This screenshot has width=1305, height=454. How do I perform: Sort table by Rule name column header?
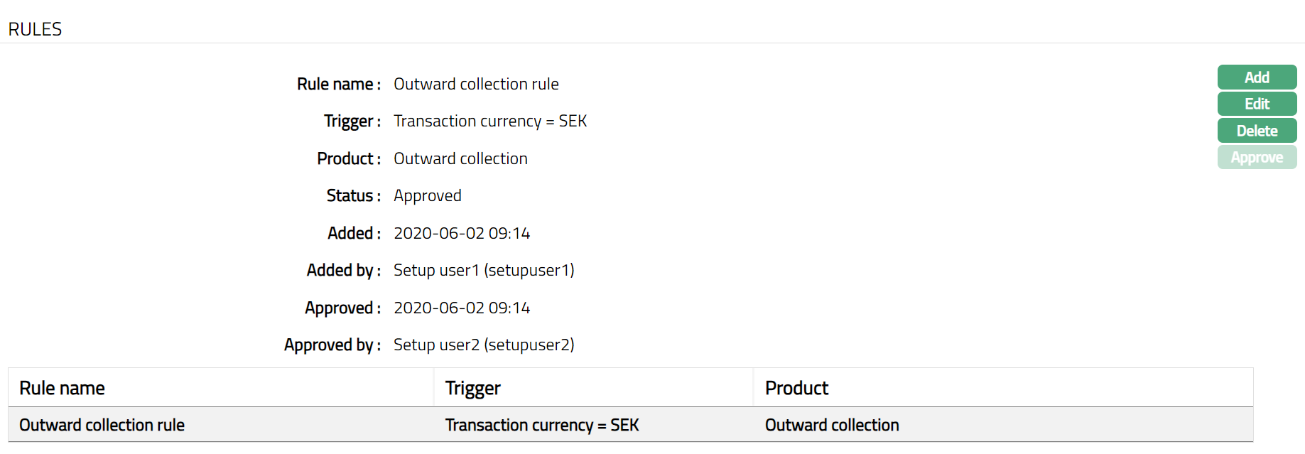tap(63, 388)
